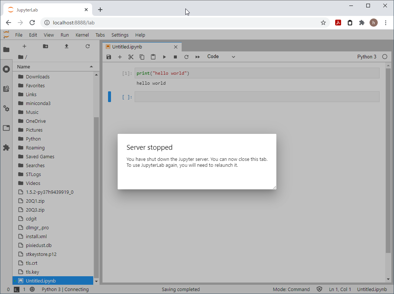Click the kernel chip icon in status bar

click(32, 289)
